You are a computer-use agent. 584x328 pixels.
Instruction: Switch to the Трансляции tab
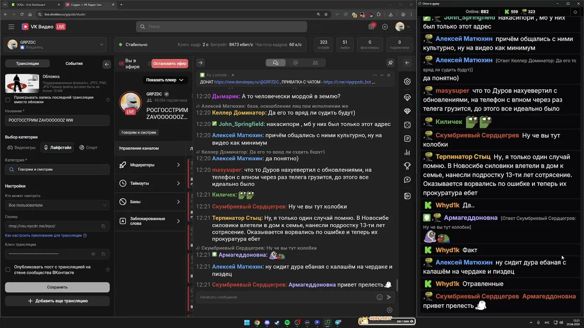click(x=27, y=64)
